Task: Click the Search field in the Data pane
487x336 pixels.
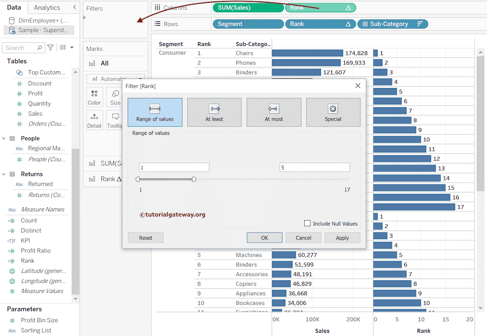Action: point(21,47)
